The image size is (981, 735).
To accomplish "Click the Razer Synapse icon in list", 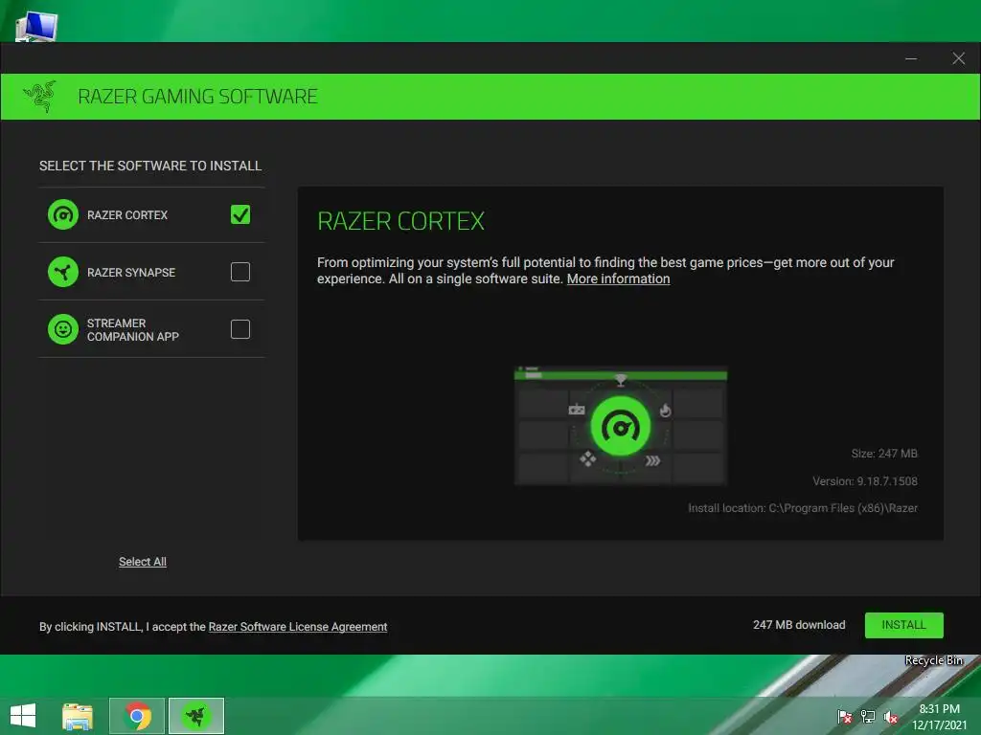I will (x=63, y=272).
